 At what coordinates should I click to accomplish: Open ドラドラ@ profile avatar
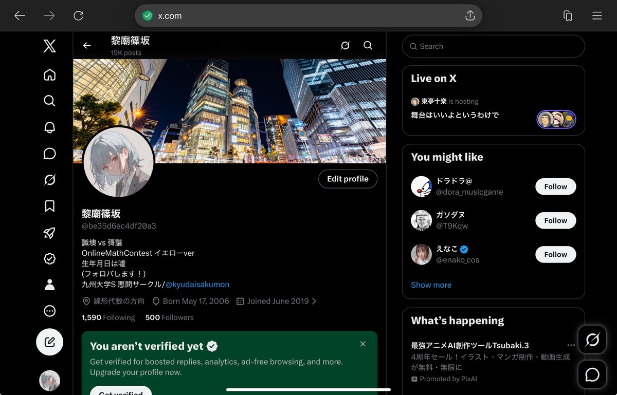point(421,186)
